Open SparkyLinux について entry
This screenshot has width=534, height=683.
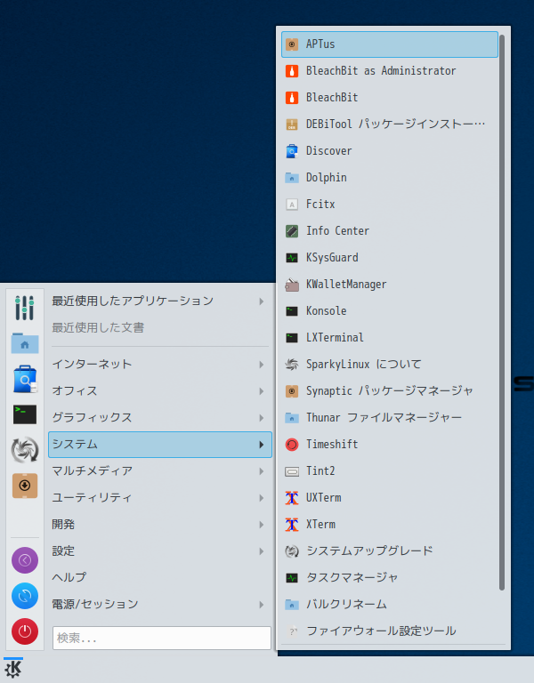click(390, 364)
